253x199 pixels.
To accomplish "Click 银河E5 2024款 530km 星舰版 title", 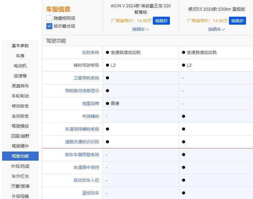I will (x=217, y=9).
